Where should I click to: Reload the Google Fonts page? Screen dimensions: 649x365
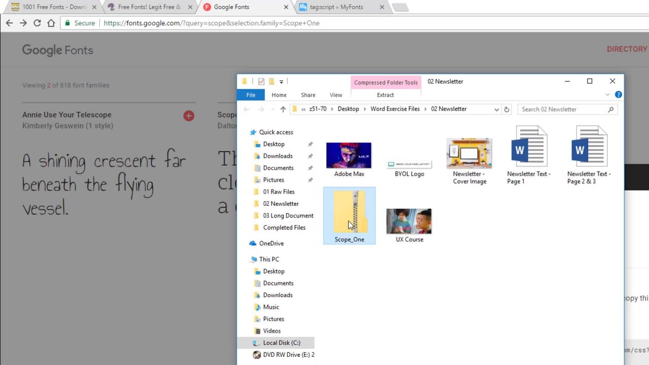click(x=37, y=23)
